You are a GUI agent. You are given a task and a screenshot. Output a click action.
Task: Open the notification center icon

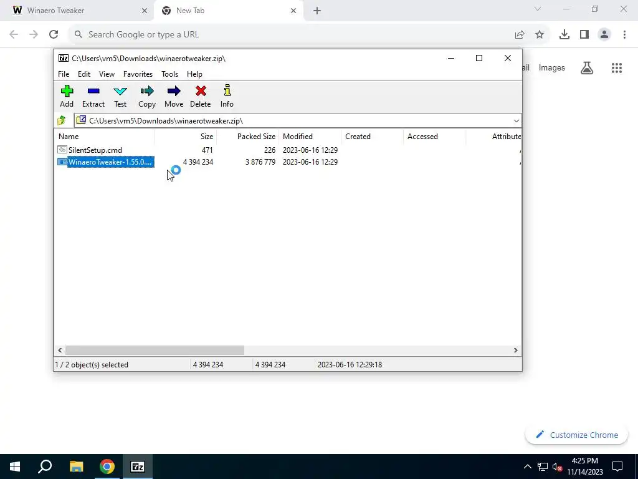pyautogui.click(x=617, y=467)
